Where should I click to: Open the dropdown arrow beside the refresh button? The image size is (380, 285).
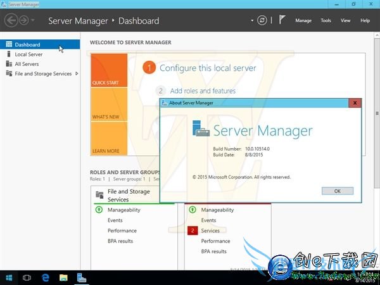click(x=252, y=21)
